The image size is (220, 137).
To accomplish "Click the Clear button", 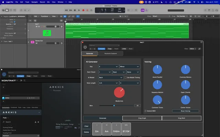I will (x=86, y=126).
